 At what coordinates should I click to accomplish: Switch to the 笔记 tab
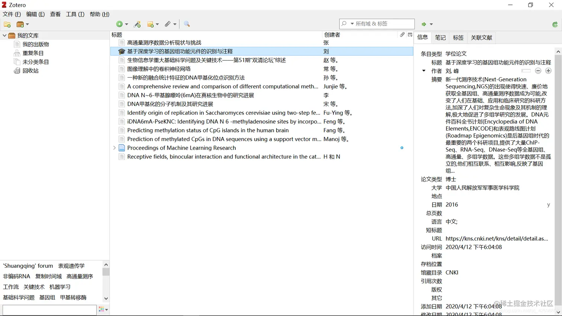tap(440, 38)
